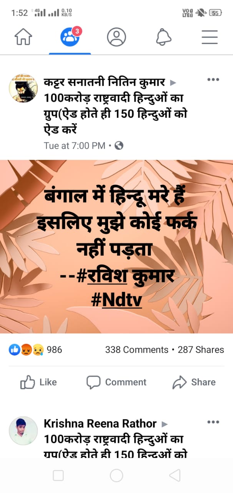Image resolution: width=233 pixels, height=493 pixels.
Task: Open the Home feed tab
Action: point(23,37)
